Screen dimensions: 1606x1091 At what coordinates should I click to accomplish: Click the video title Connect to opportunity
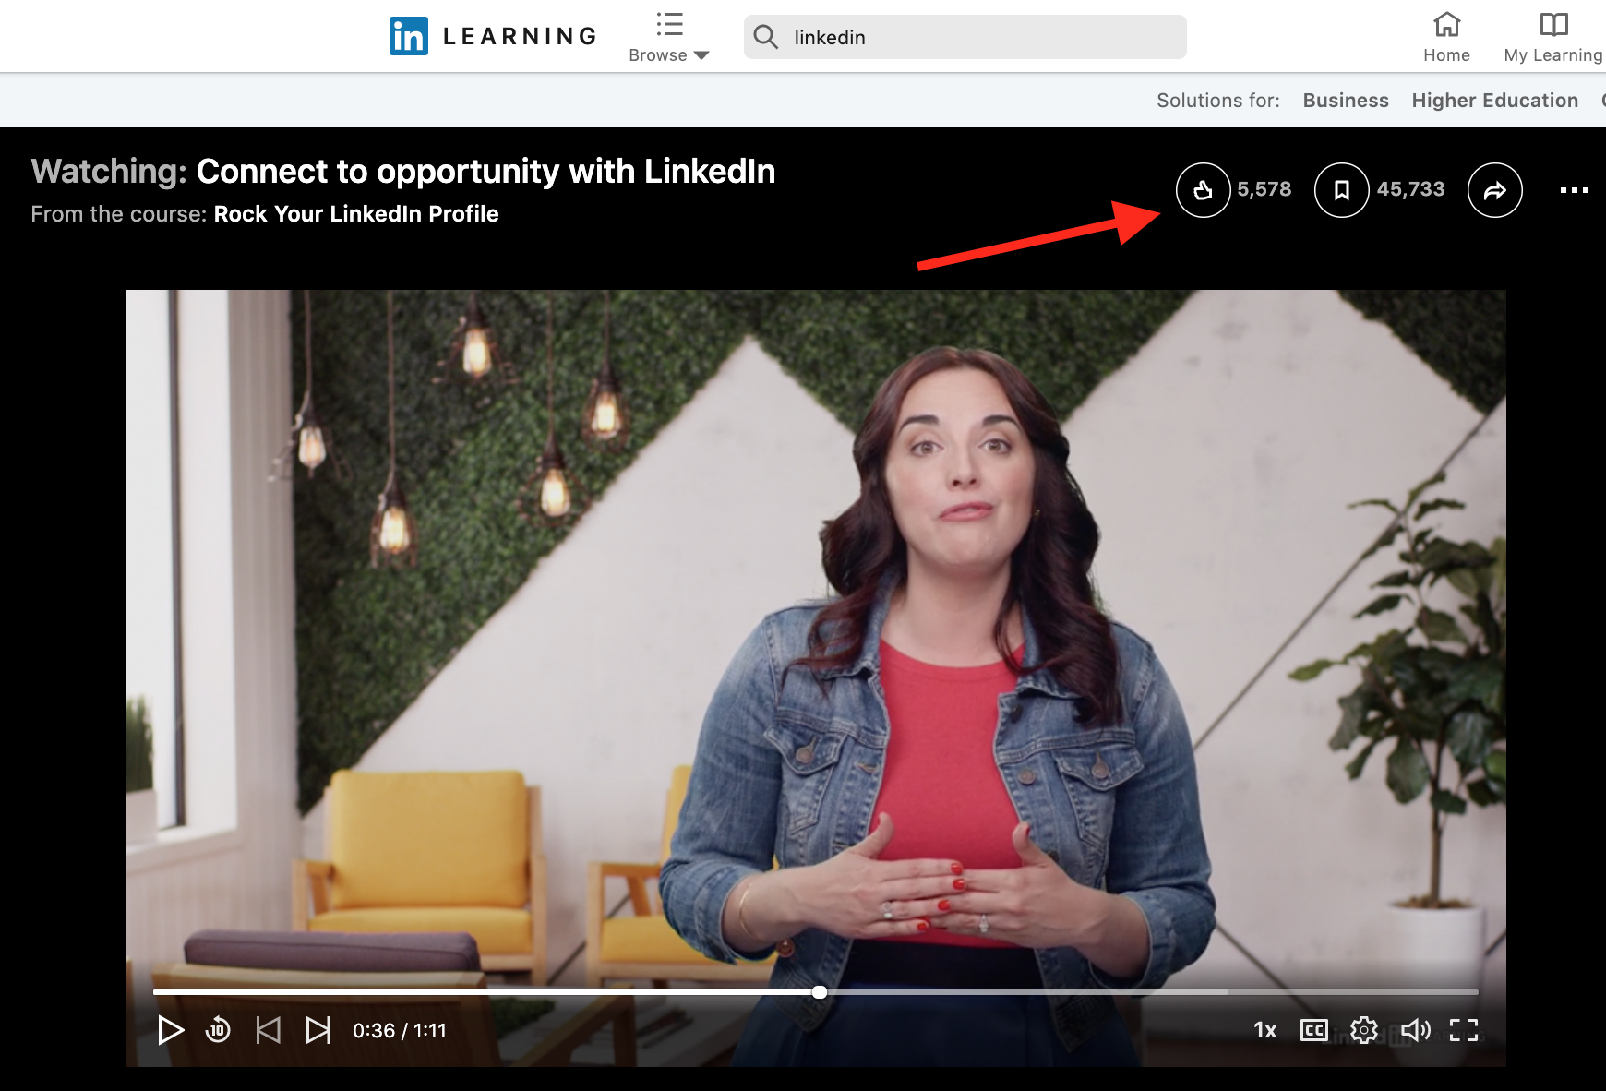point(485,172)
